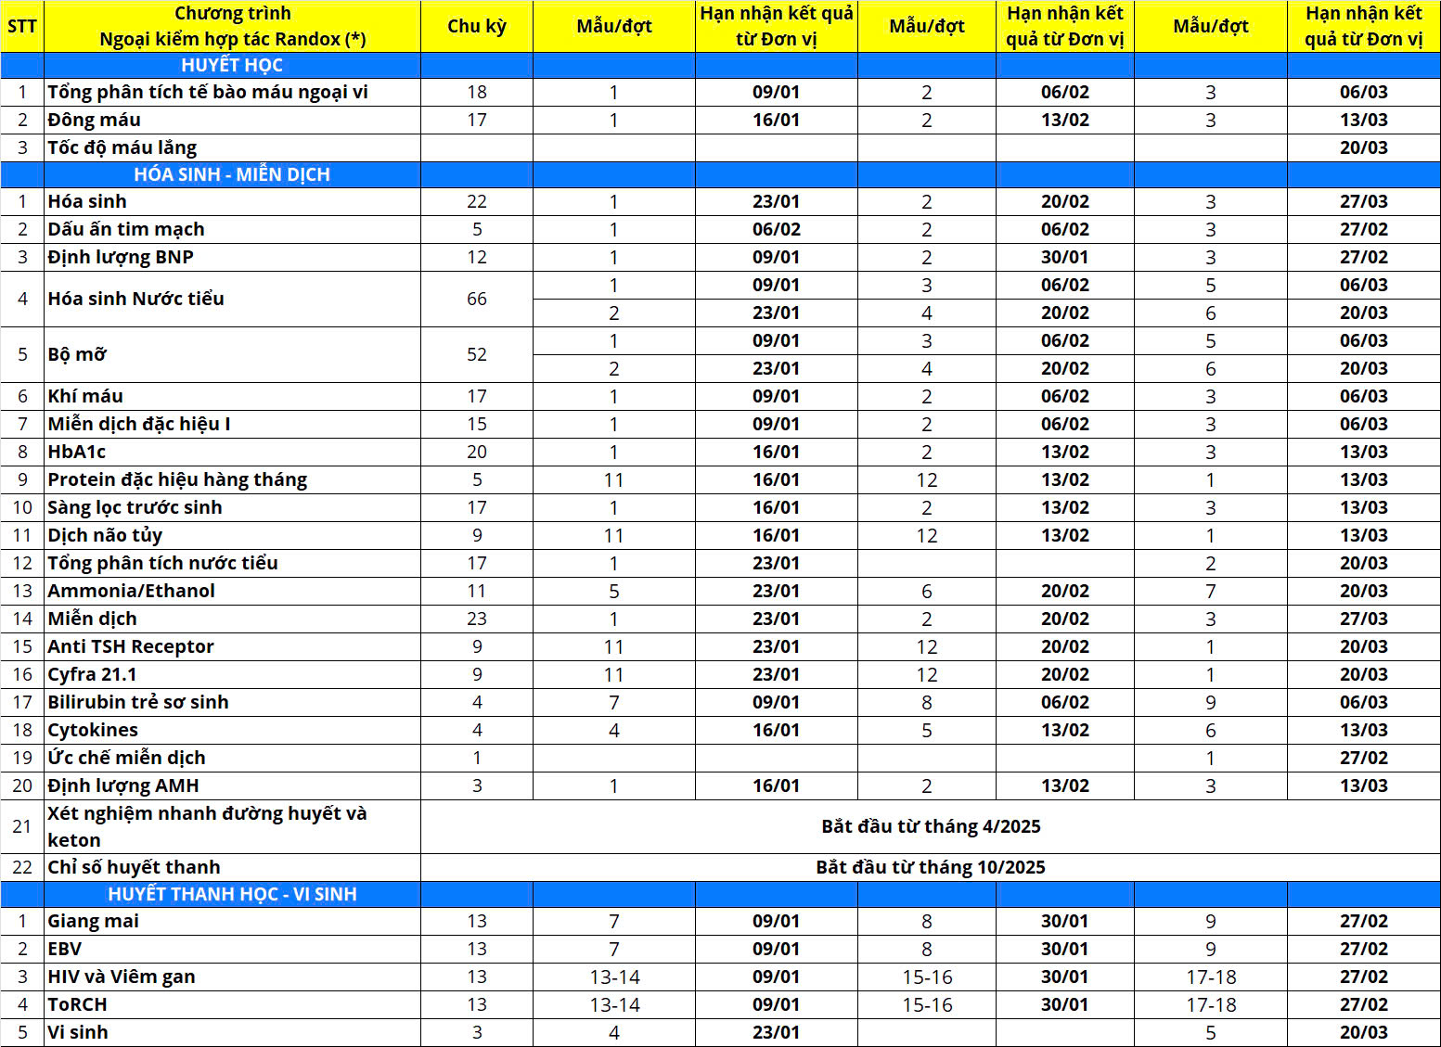Click the Randox program header cell

click(x=232, y=26)
